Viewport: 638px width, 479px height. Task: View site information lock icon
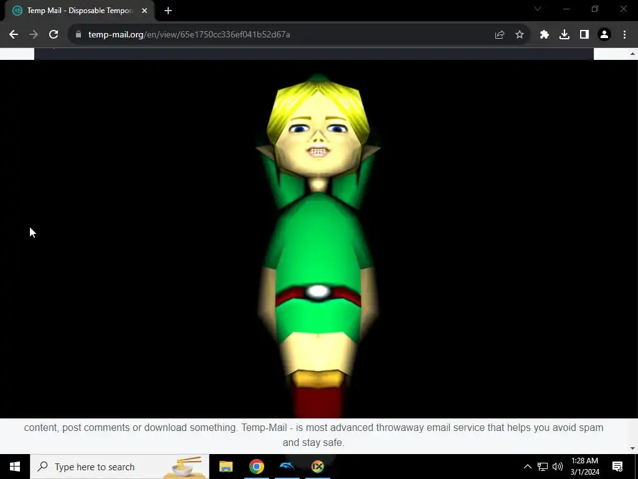click(x=79, y=34)
